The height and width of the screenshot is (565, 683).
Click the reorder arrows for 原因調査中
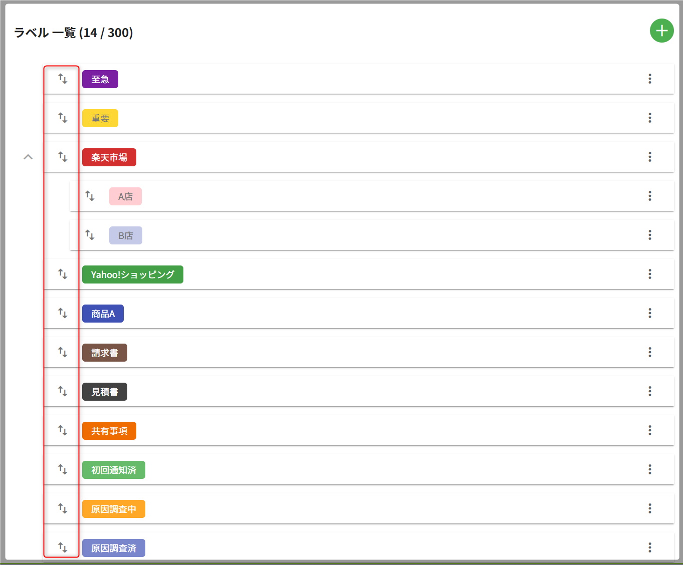coord(63,508)
